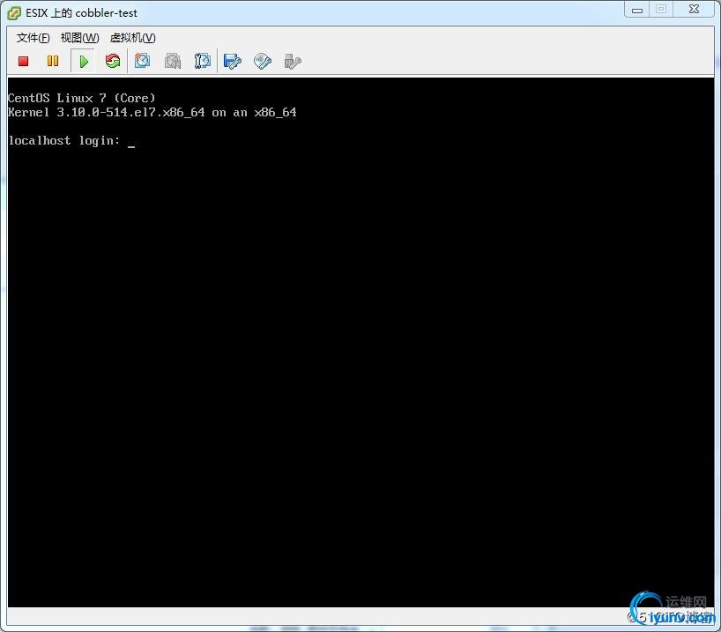
Task: Suspend the VM with the pause icon
Action: (53, 61)
